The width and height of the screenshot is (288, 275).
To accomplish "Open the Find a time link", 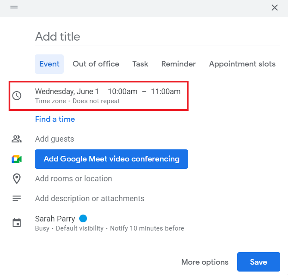I will pos(55,119).
